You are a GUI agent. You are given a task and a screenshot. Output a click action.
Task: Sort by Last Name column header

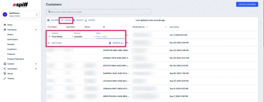pyautogui.click(x=71, y=27)
